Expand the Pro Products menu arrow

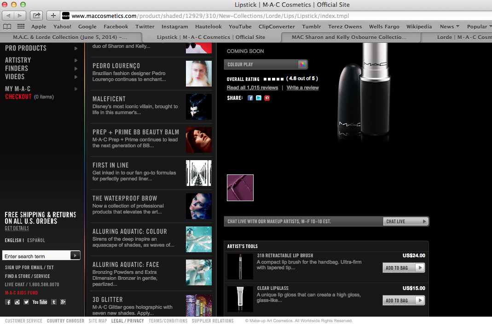point(75,48)
